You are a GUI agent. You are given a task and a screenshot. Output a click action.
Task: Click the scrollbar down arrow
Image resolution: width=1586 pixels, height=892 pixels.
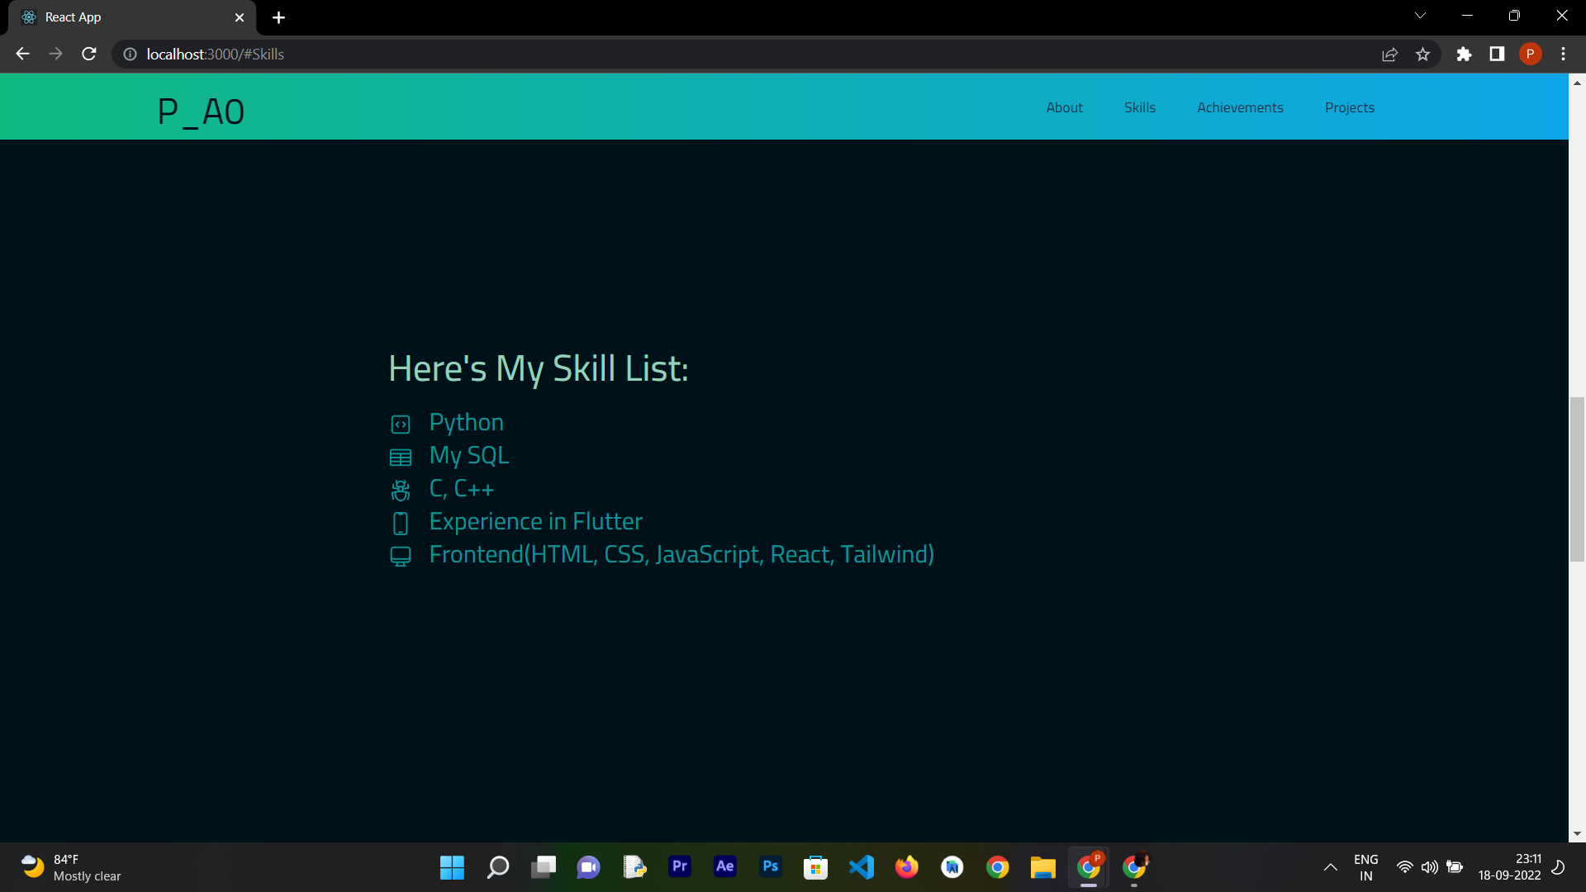(x=1577, y=834)
